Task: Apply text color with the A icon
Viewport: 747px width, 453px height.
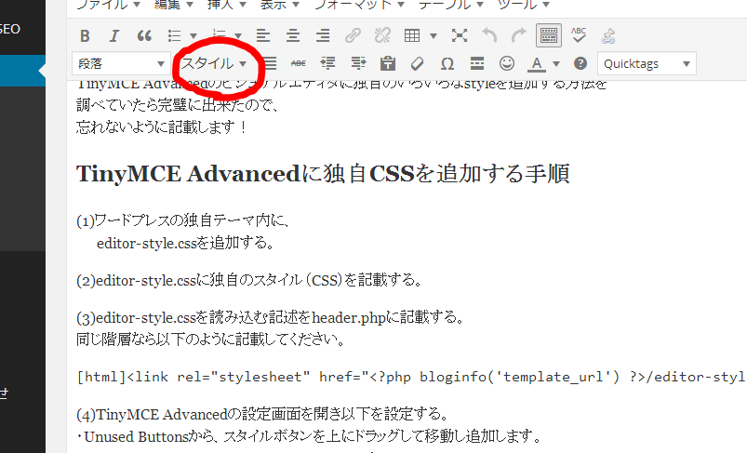Action: 537,64
